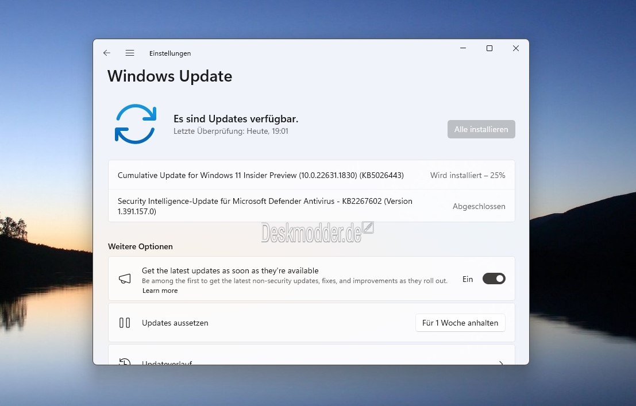Image resolution: width=636 pixels, height=406 pixels.
Task: Click Get the latest updates option title
Action: [x=230, y=270]
